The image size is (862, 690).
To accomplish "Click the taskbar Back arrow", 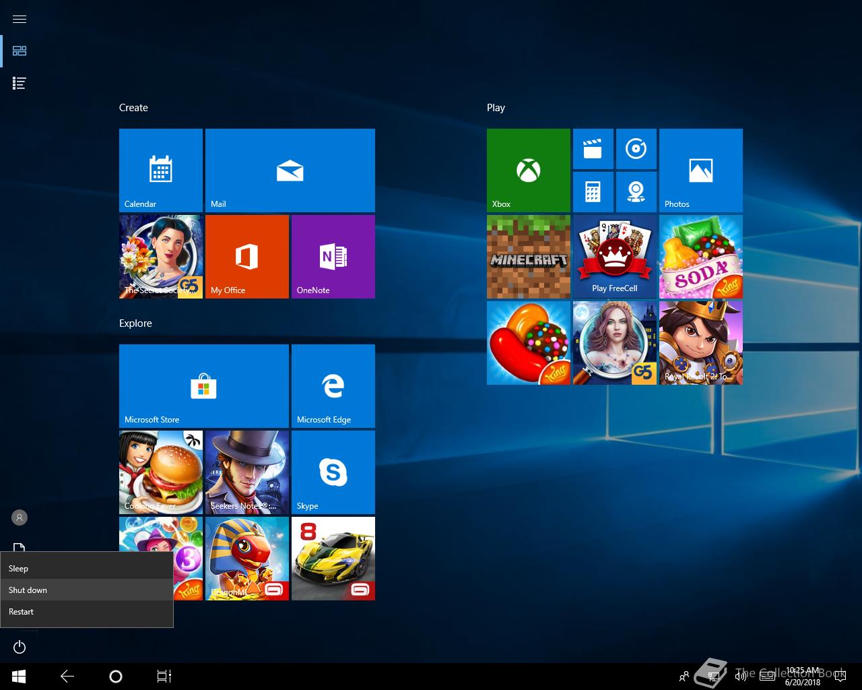I will pos(67,677).
